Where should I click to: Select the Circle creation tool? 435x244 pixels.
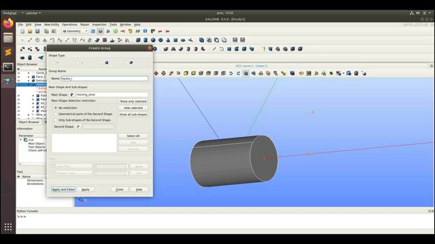coord(37,40)
